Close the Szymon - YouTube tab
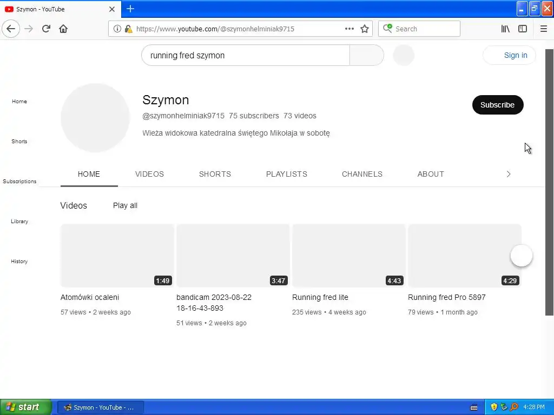 tap(111, 9)
